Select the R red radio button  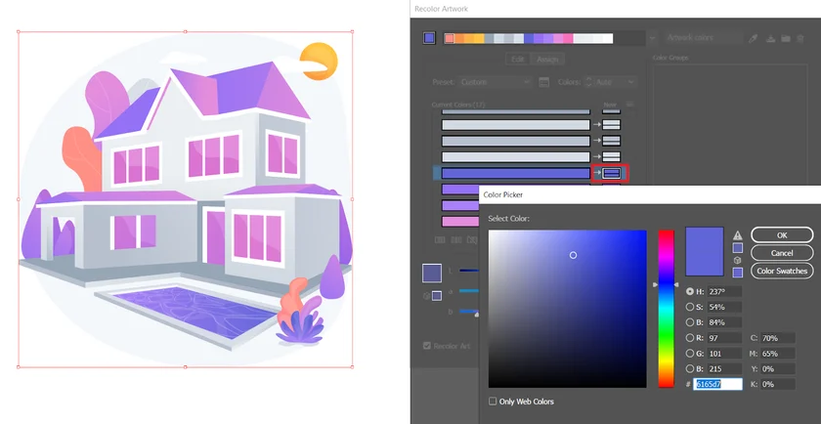[x=690, y=338]
